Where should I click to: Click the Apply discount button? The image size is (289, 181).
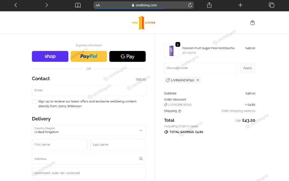[x=247, y=68]
